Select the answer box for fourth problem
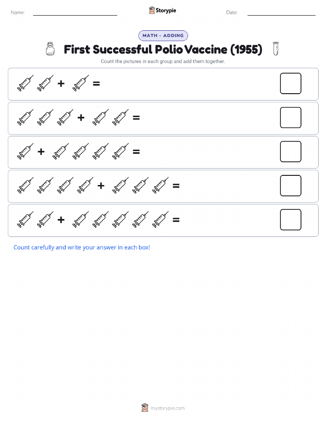This screenshot has width=326, height=421. pos(291,185)
